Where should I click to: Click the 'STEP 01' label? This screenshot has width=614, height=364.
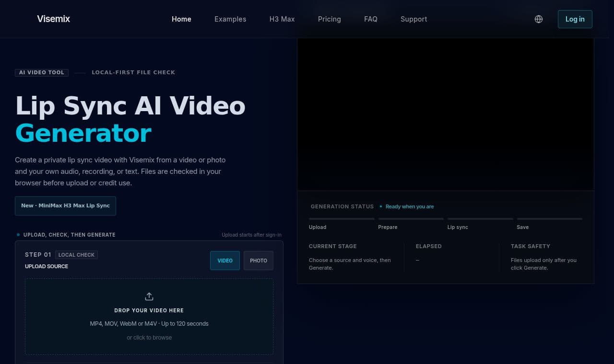point(38,255)
